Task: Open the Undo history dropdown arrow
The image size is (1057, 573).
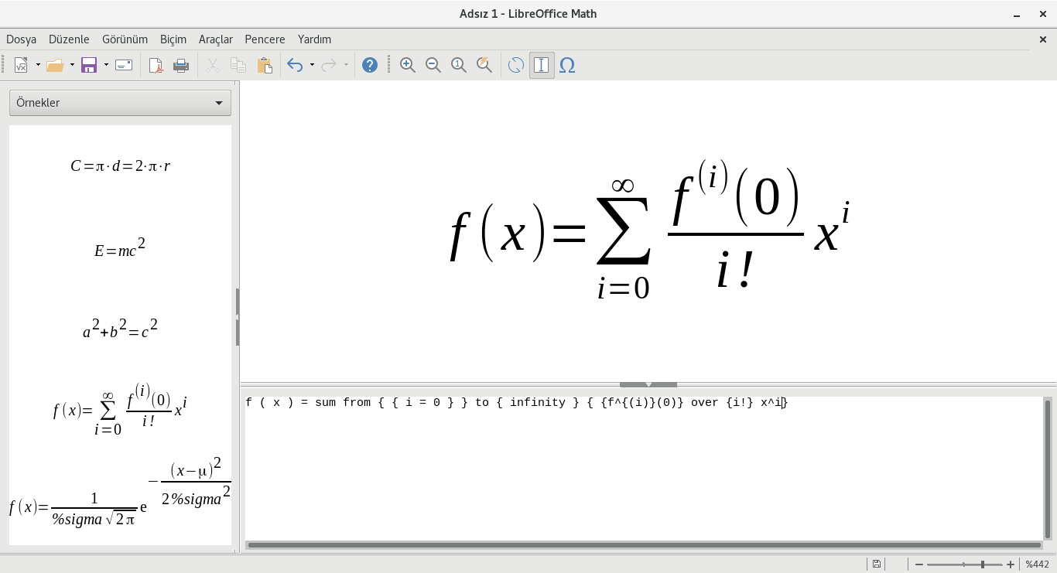Action: (x=312, y=66)
